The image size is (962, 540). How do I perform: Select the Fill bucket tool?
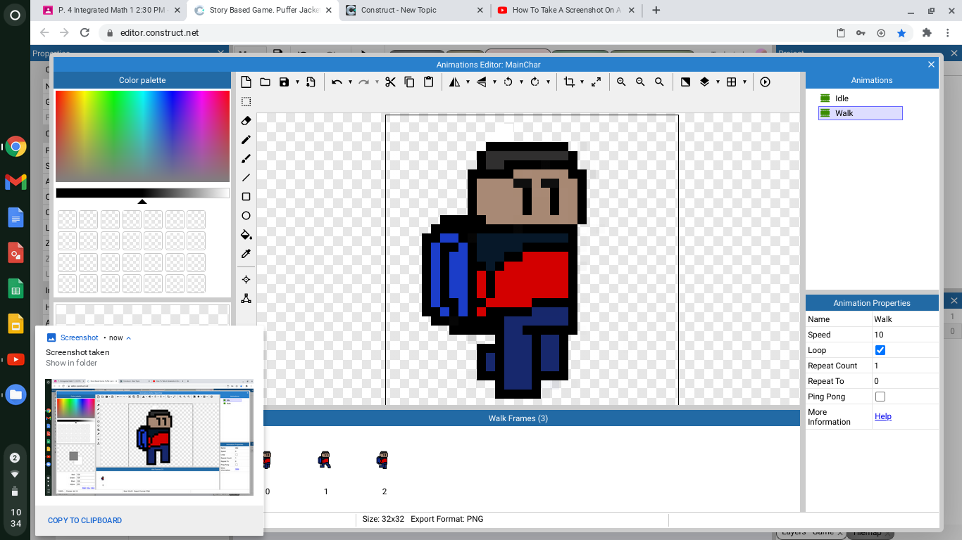(x=246, y=235)
